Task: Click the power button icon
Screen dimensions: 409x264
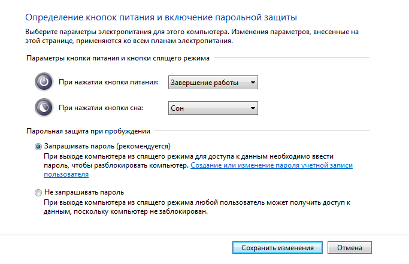Action: coord(44,81)
